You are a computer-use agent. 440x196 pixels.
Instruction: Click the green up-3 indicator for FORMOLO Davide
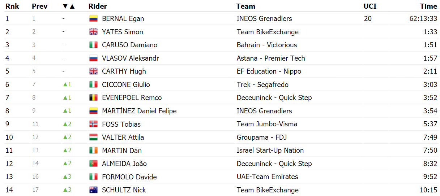pos(67,177)
